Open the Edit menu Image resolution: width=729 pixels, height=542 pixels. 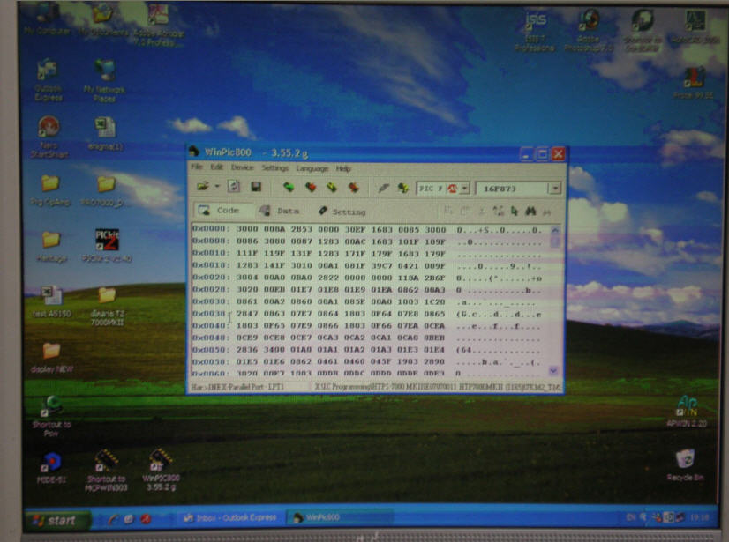click(x=216, y=167)
